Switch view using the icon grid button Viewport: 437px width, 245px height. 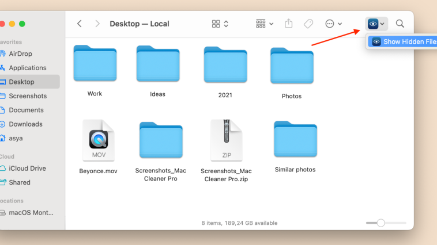coord(216,24)
